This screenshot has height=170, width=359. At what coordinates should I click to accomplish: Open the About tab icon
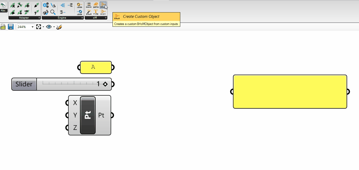coord(3,5)
